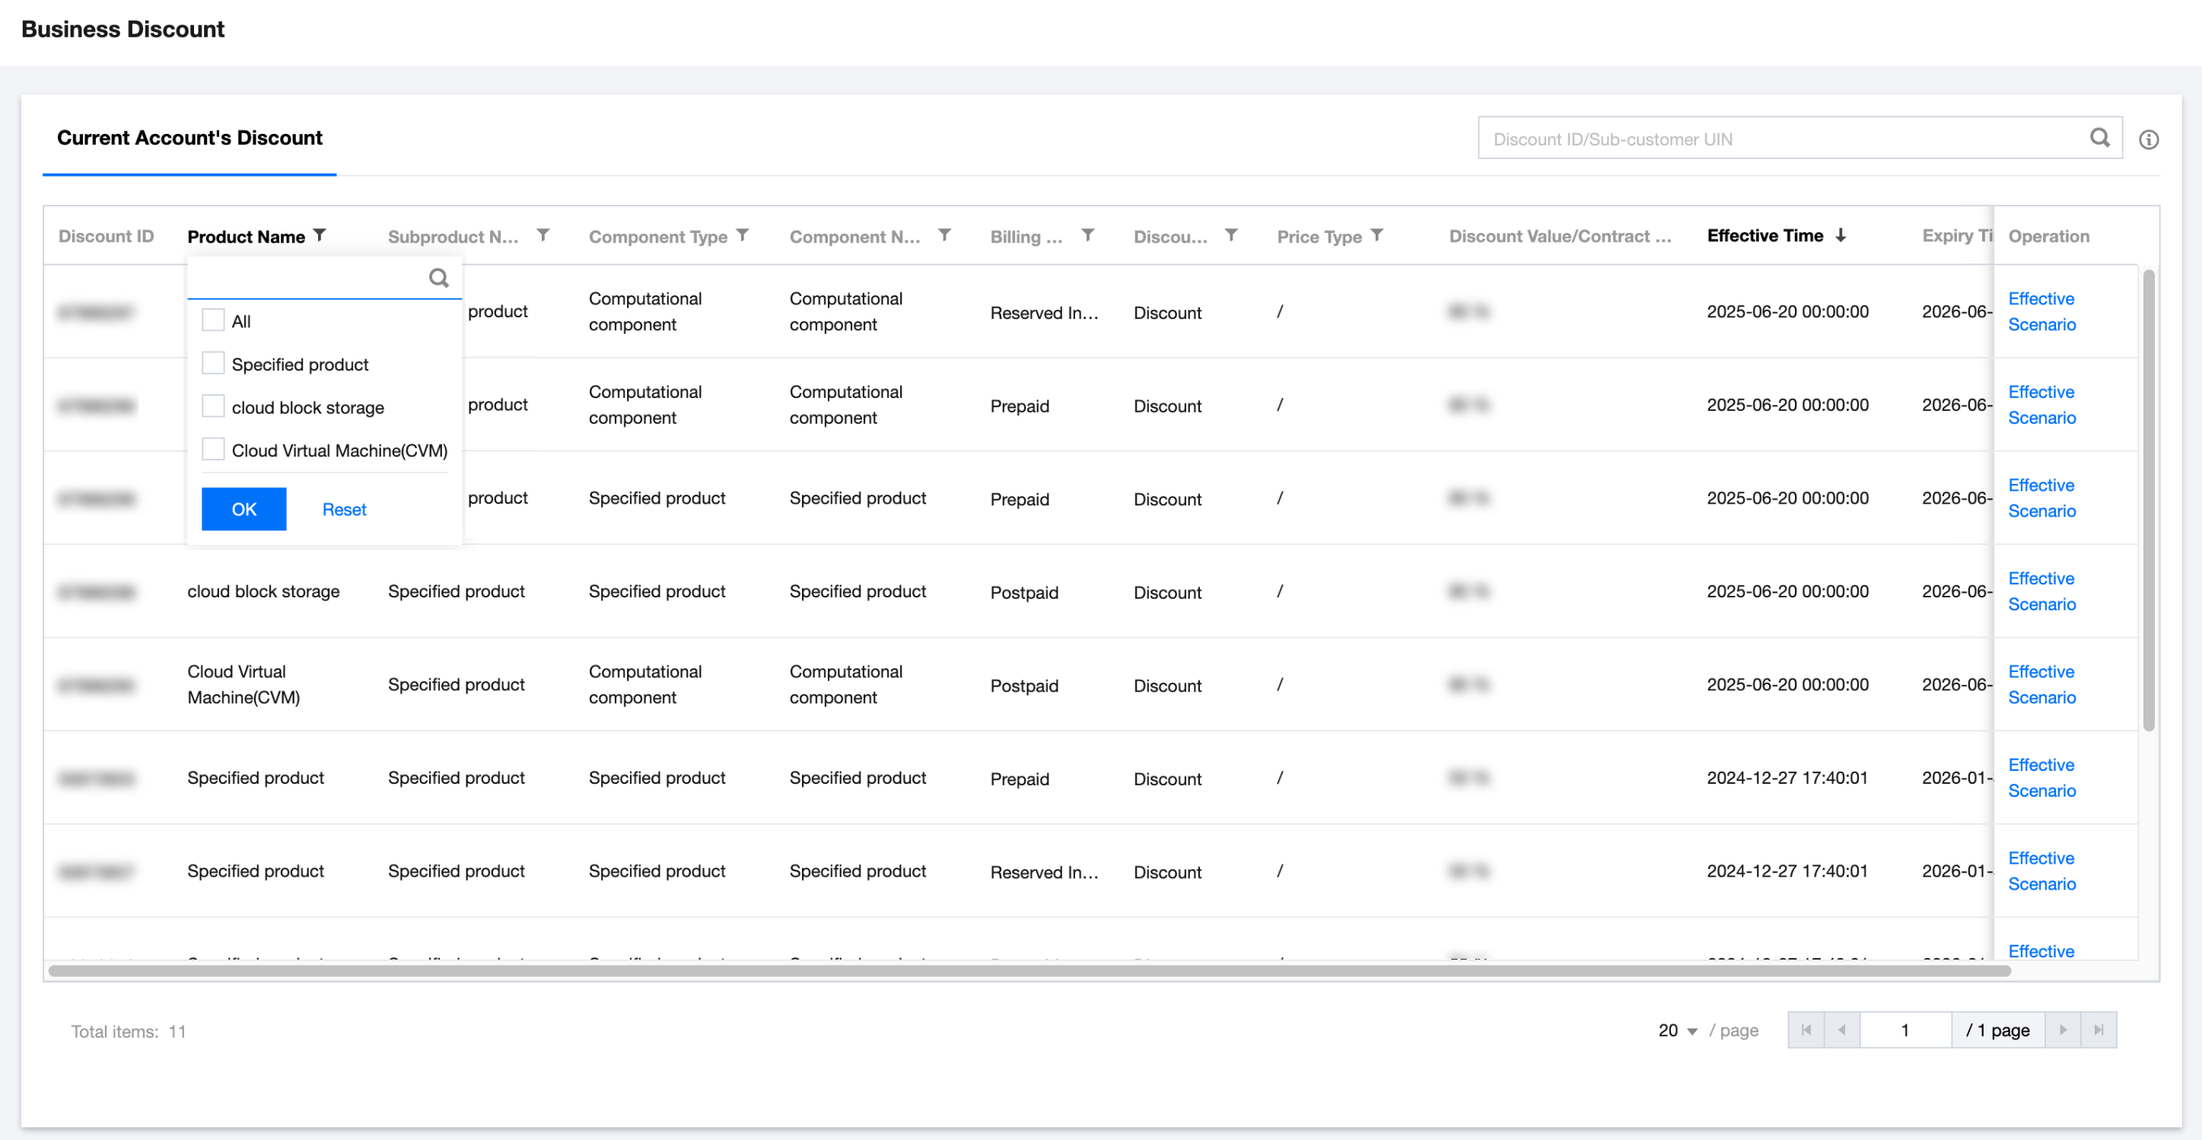The image size is (2202, 1140).
Task: Click Reset in the product filter popup
Action: [344, 510]
